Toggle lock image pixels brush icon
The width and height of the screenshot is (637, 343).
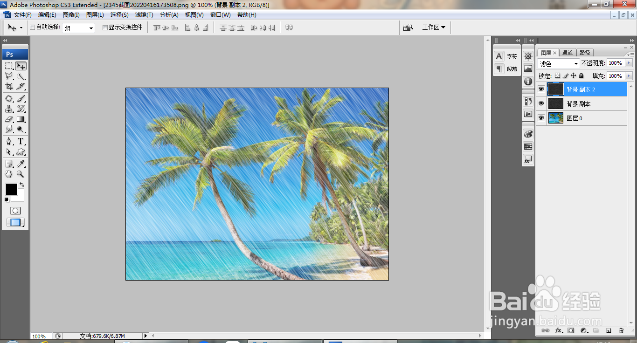pos(566,76)
